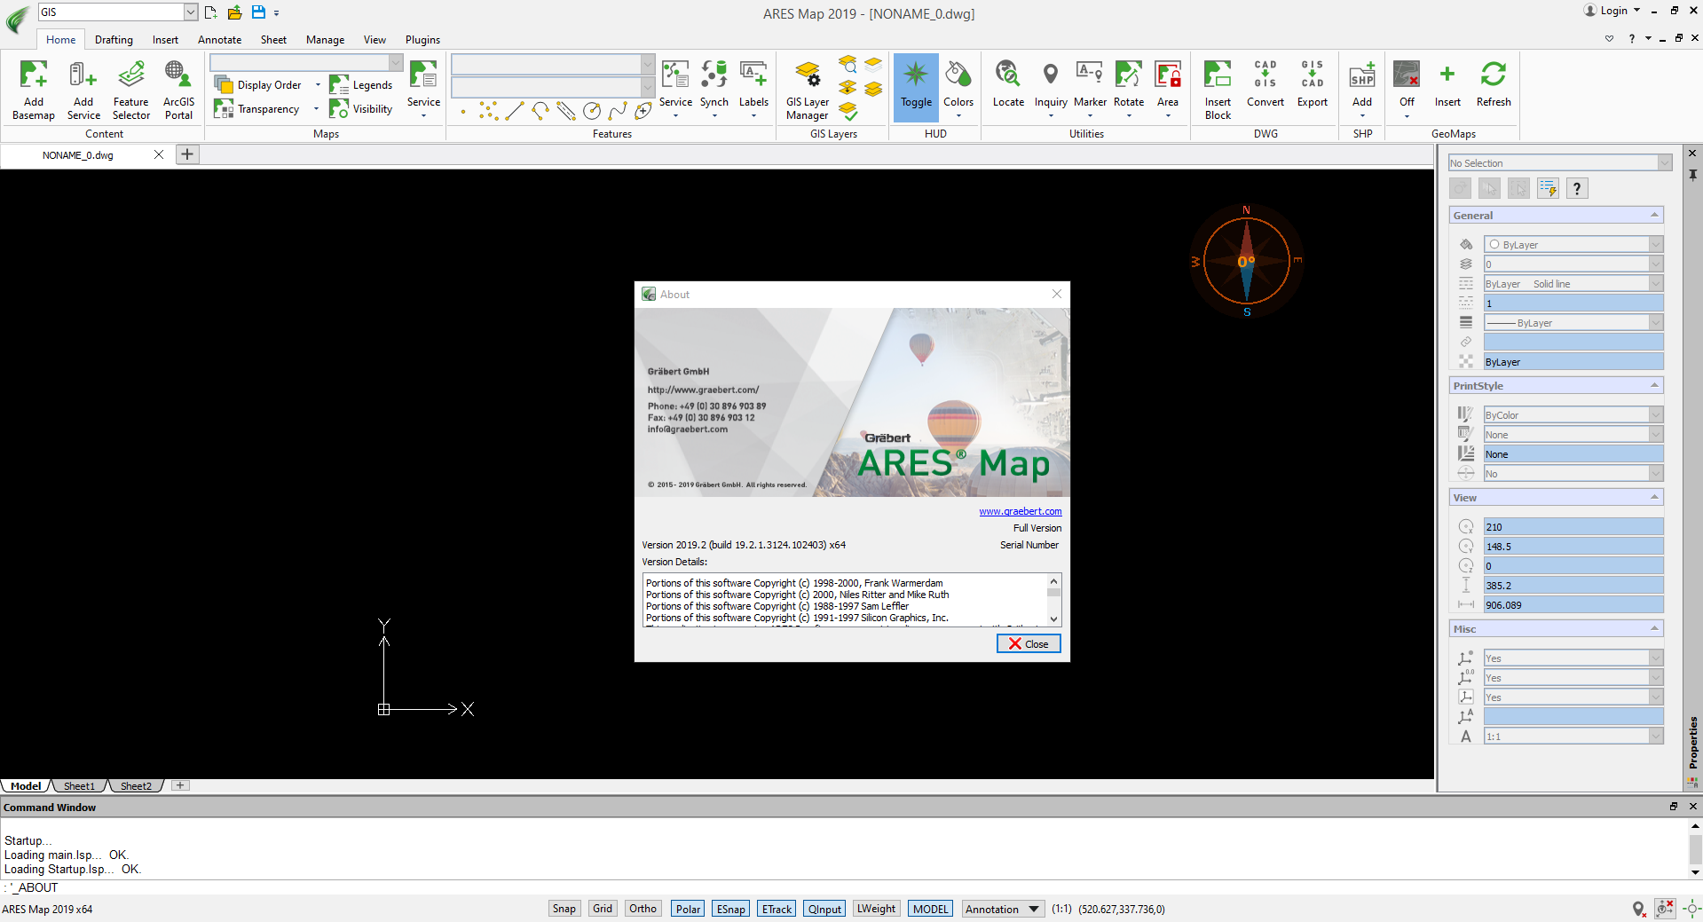
Task: Click the GeoMaps Refresh icon
Action: (1493, 75)
